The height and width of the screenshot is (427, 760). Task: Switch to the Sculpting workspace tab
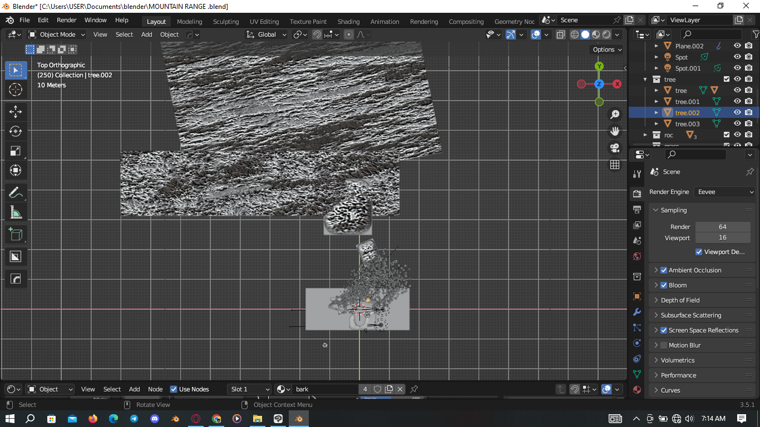226,22
